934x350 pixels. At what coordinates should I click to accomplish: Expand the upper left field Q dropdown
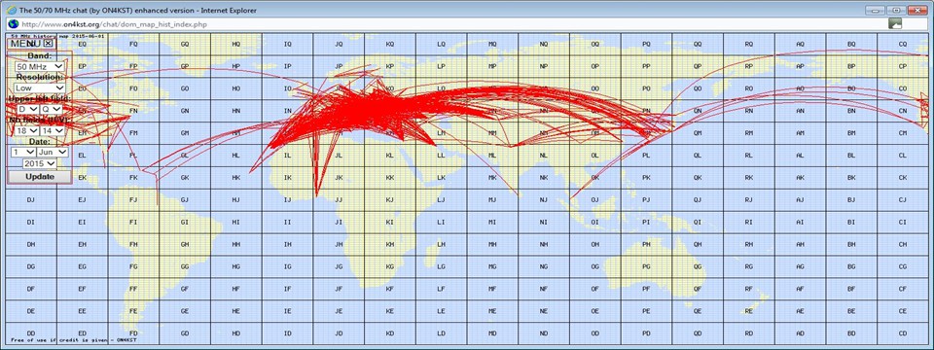coord(52,110)
